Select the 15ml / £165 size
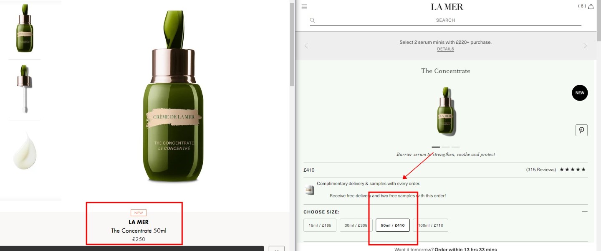 (320, 226)
